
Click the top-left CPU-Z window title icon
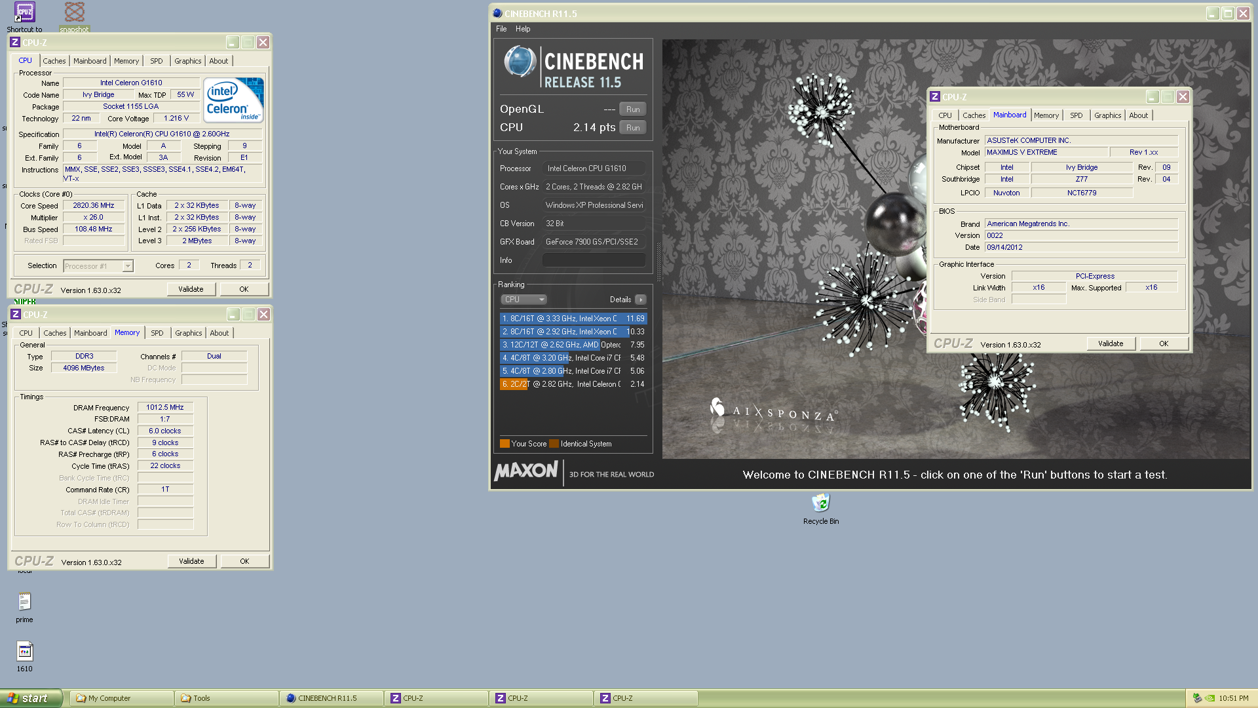coord(15,42)
